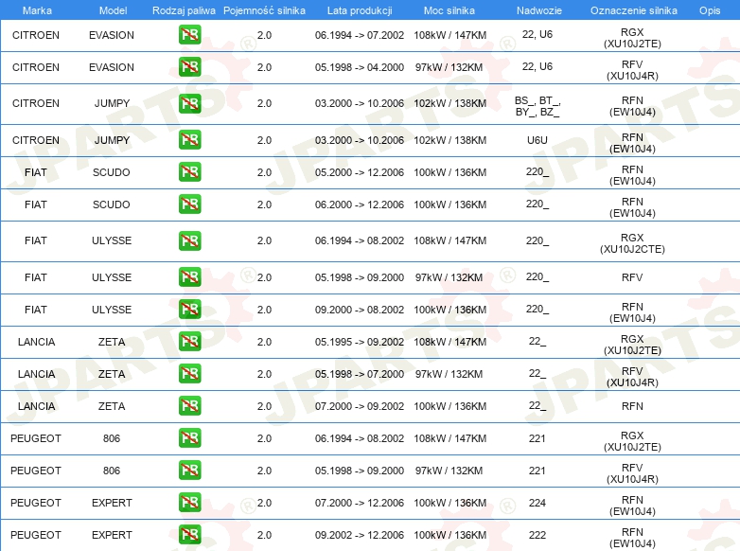Select date range 07.2000 -> 12.2006
Screen dimensions: 740x551
click(x=360, y=503)
